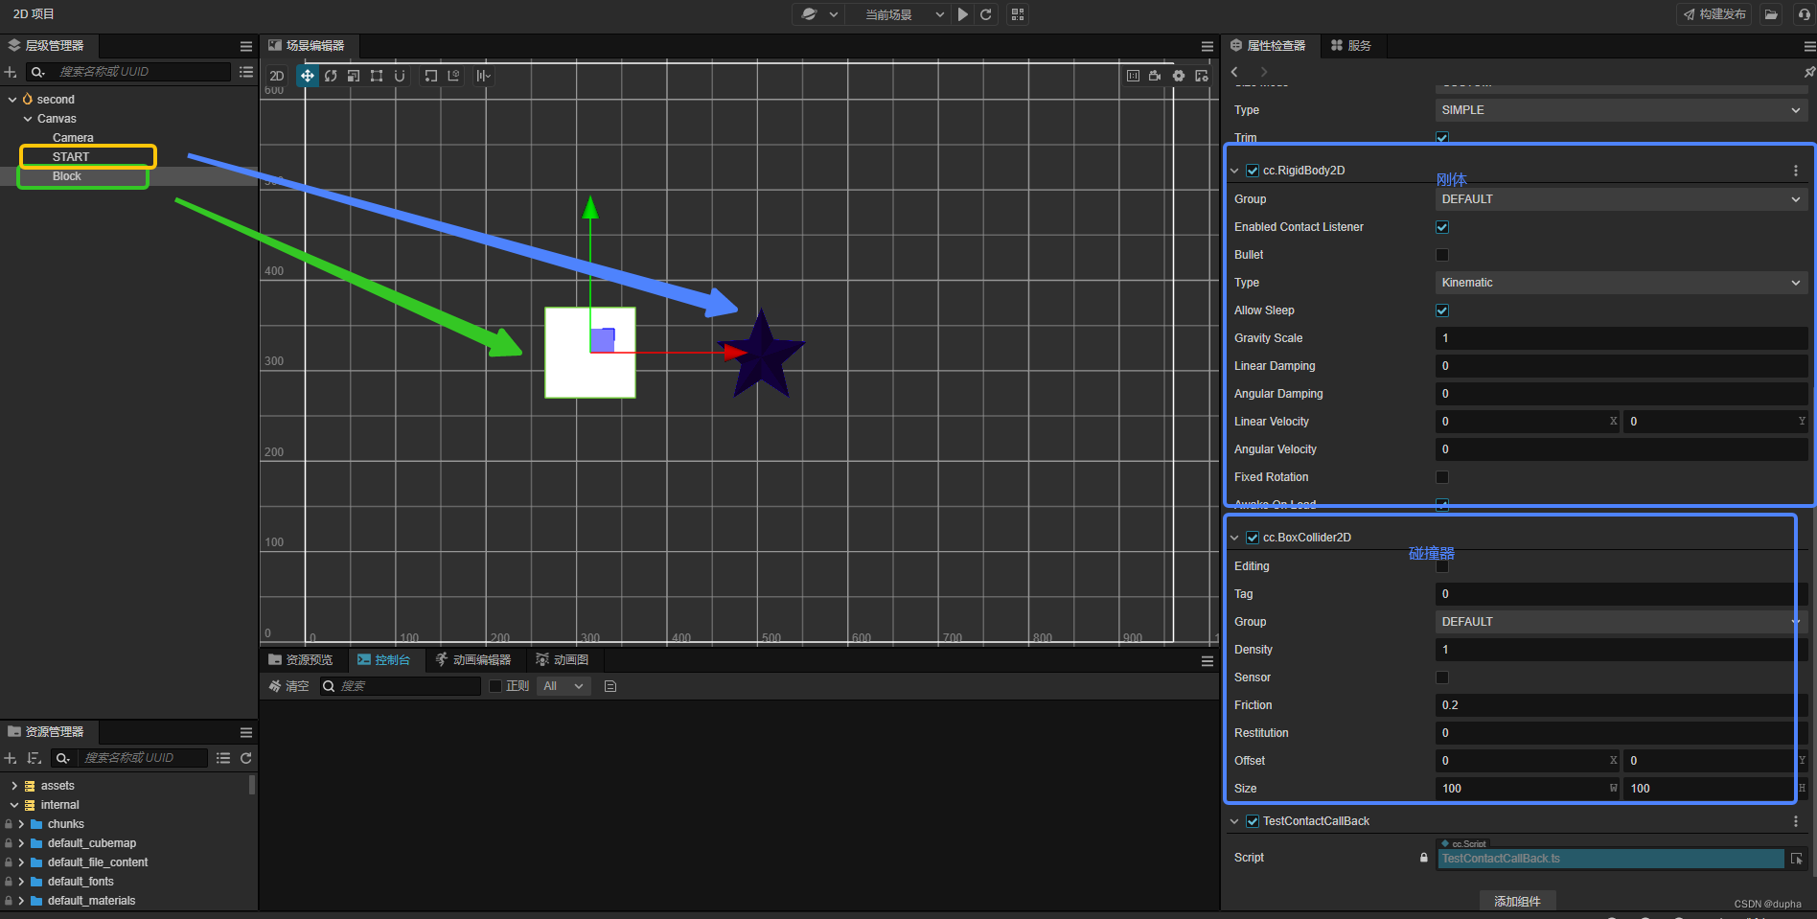Image resolution: width=1817 pixels, height=919 pixels.
Task: Select the Move gizmo tool
Action: (308, 76)
